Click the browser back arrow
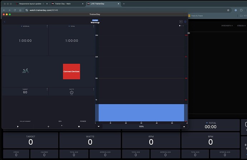 (4, 10)
